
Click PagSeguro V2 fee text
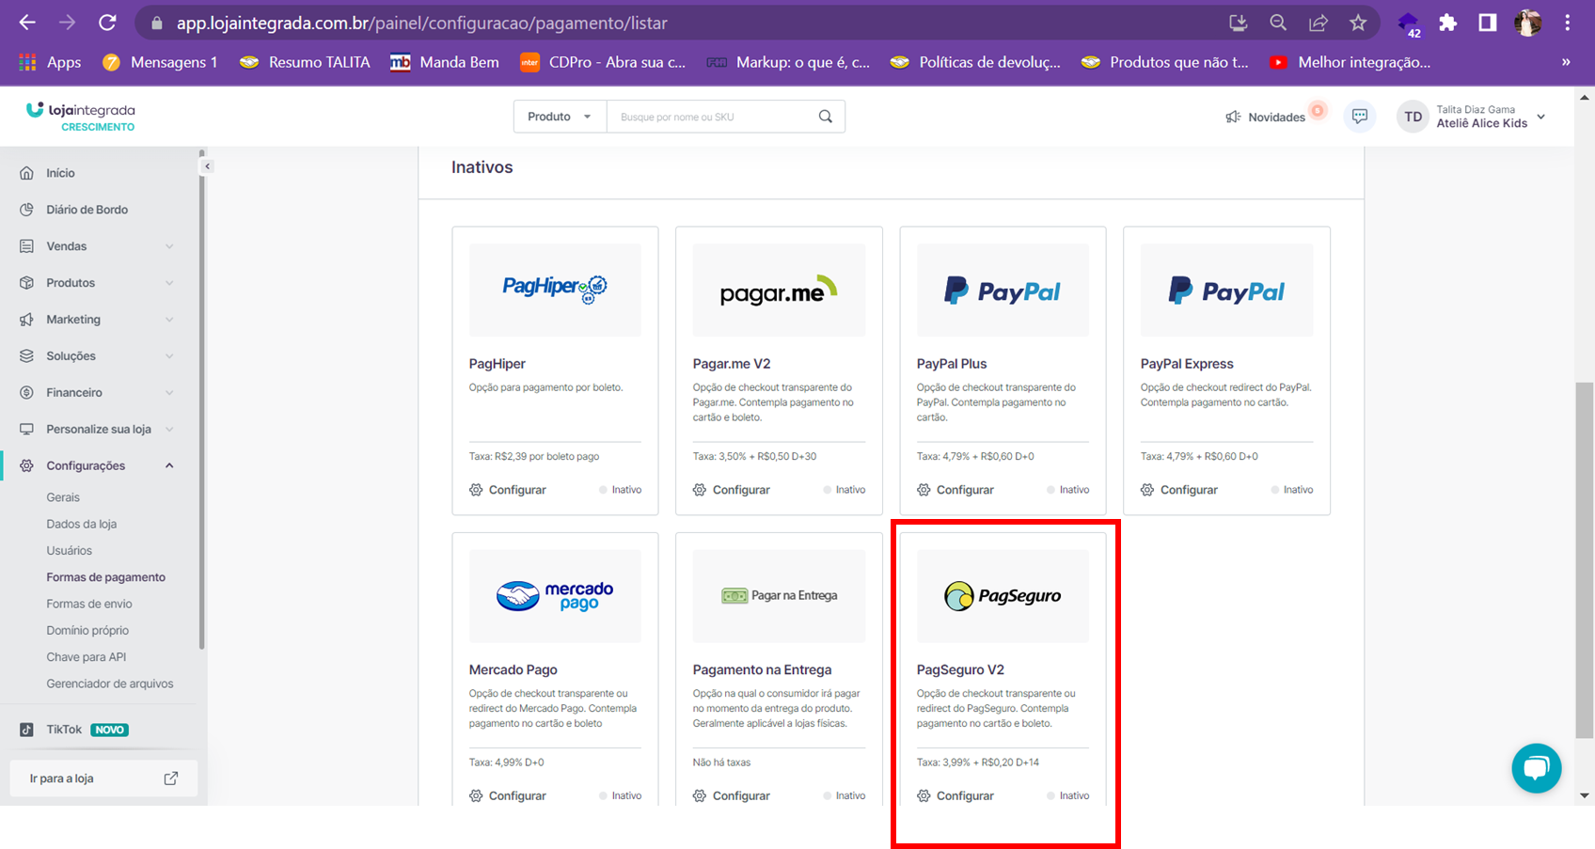[978, 763]
